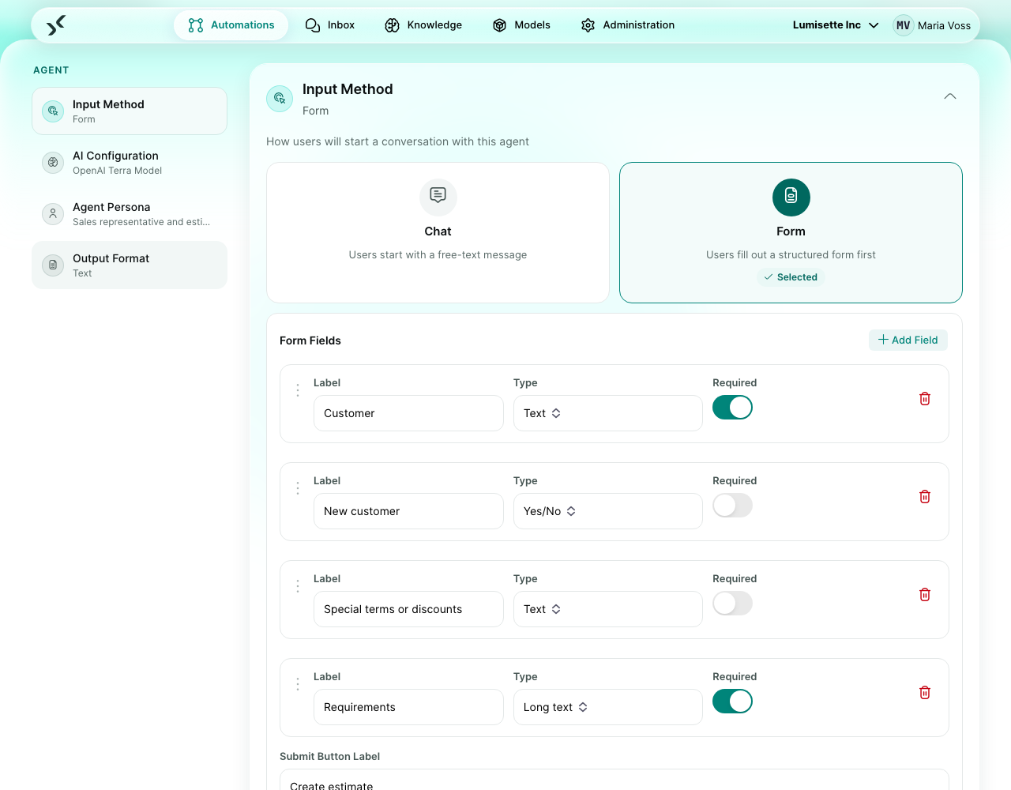Delete the Special terms or discounts field

point(925,595)
